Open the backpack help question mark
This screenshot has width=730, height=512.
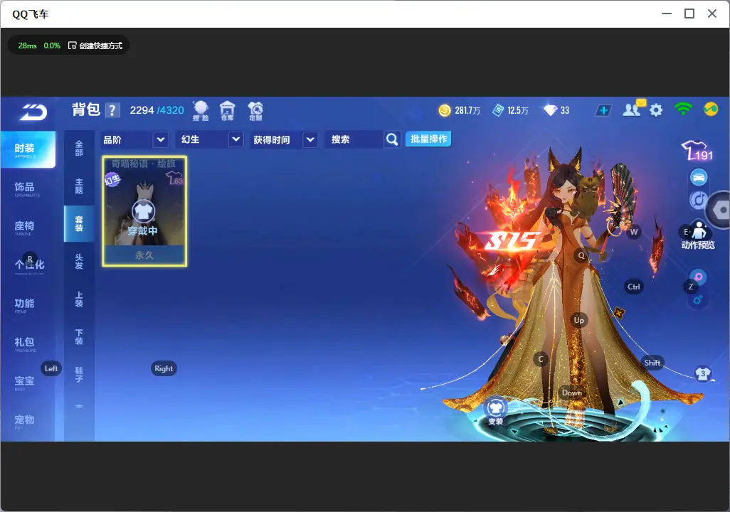pyautogui.click(x=112, y=110)
